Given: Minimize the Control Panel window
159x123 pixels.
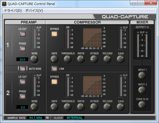Looking at the screenshot, I should (134, 3).
